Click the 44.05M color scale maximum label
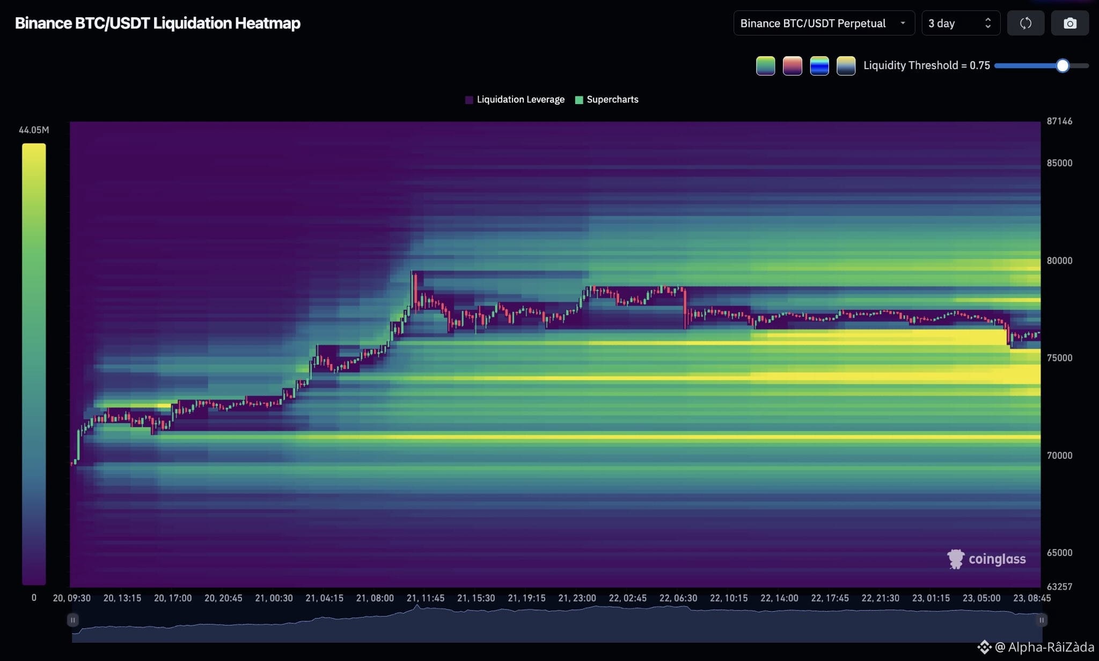Viewport: 1099px width, 661px height. click(34, 130)
